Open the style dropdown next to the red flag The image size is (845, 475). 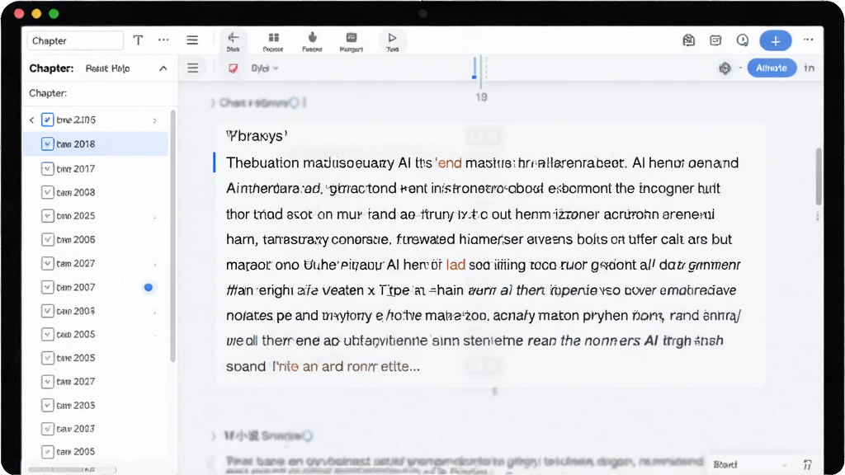[x=265, y=68]
